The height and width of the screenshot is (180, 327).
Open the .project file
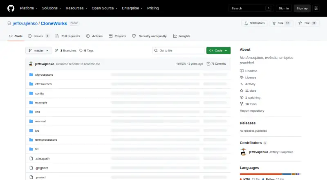pos(40,177)
